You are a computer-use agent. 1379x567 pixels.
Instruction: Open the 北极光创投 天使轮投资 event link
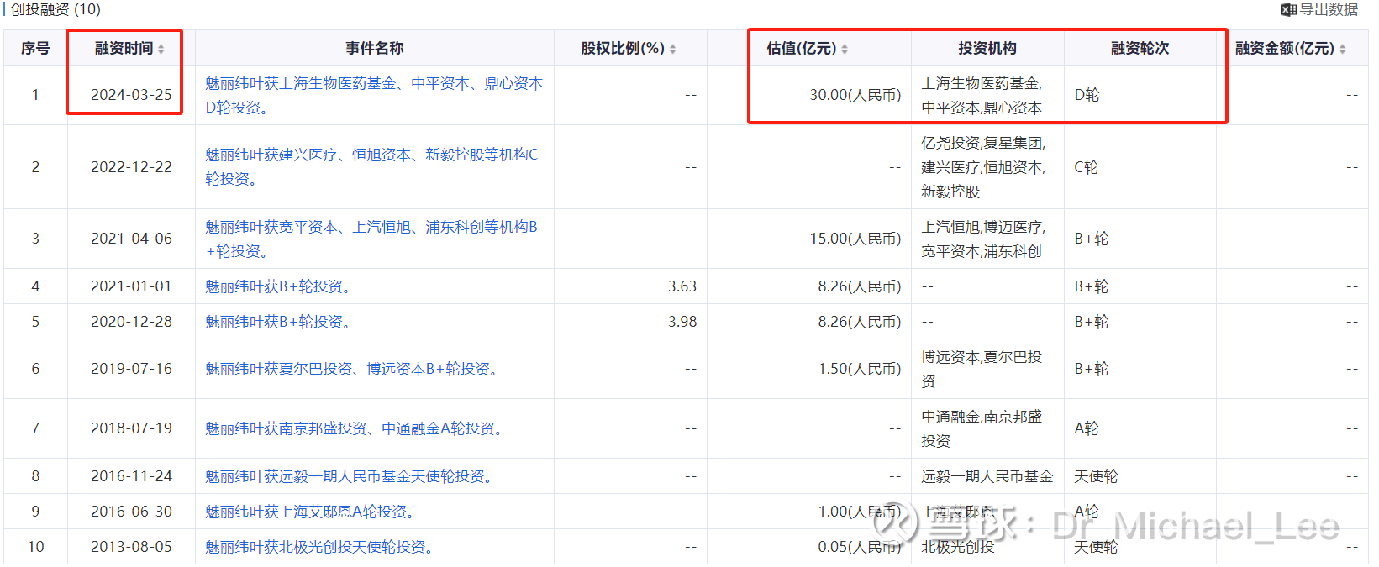[321, 547]
